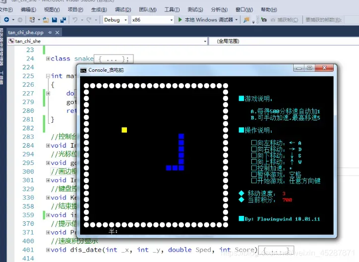Open the 工具(T) menu
This screenshot has width=359, height=262.
(172, 9)
